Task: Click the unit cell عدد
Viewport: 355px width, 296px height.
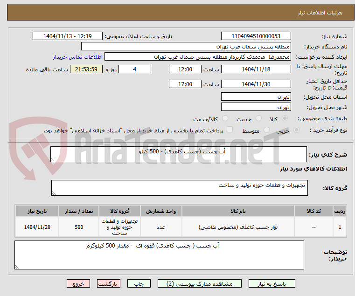Action: click(161, 227)
